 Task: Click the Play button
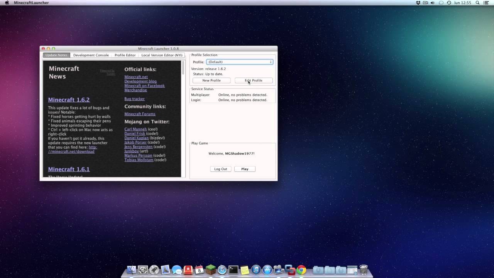pyautogui.click(x=245, y=169)
